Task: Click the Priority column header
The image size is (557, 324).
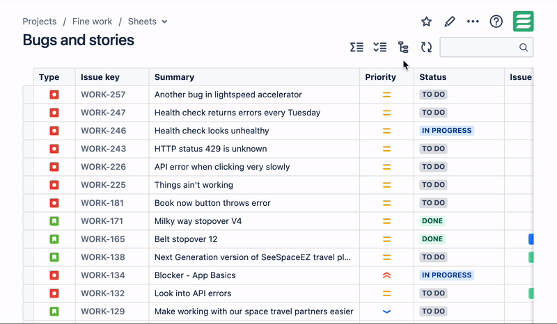Action: 380,77
